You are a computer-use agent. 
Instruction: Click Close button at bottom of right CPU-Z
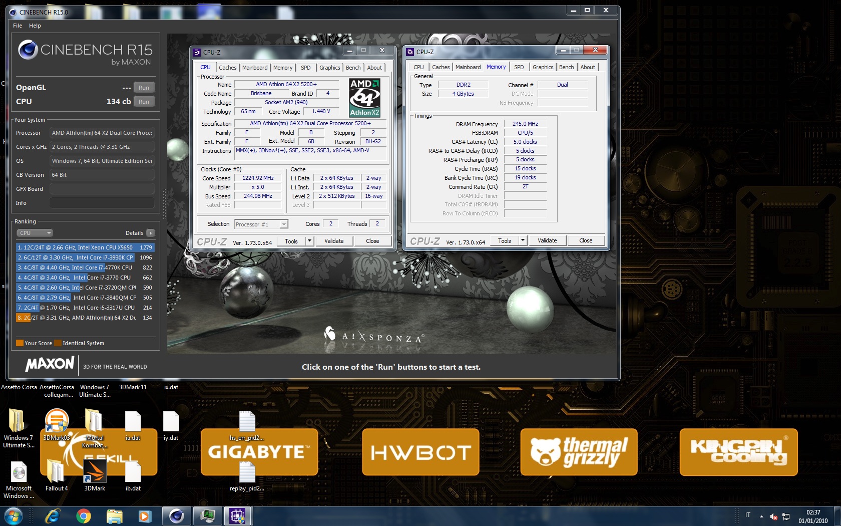[586, 240]
